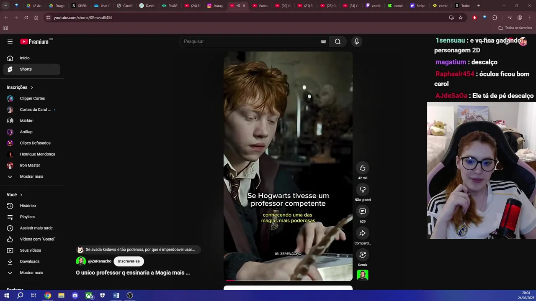Viewport: 536px width, 301px height.
Task: Switch to the Instagram browser tab
Action: pos(215,6)
